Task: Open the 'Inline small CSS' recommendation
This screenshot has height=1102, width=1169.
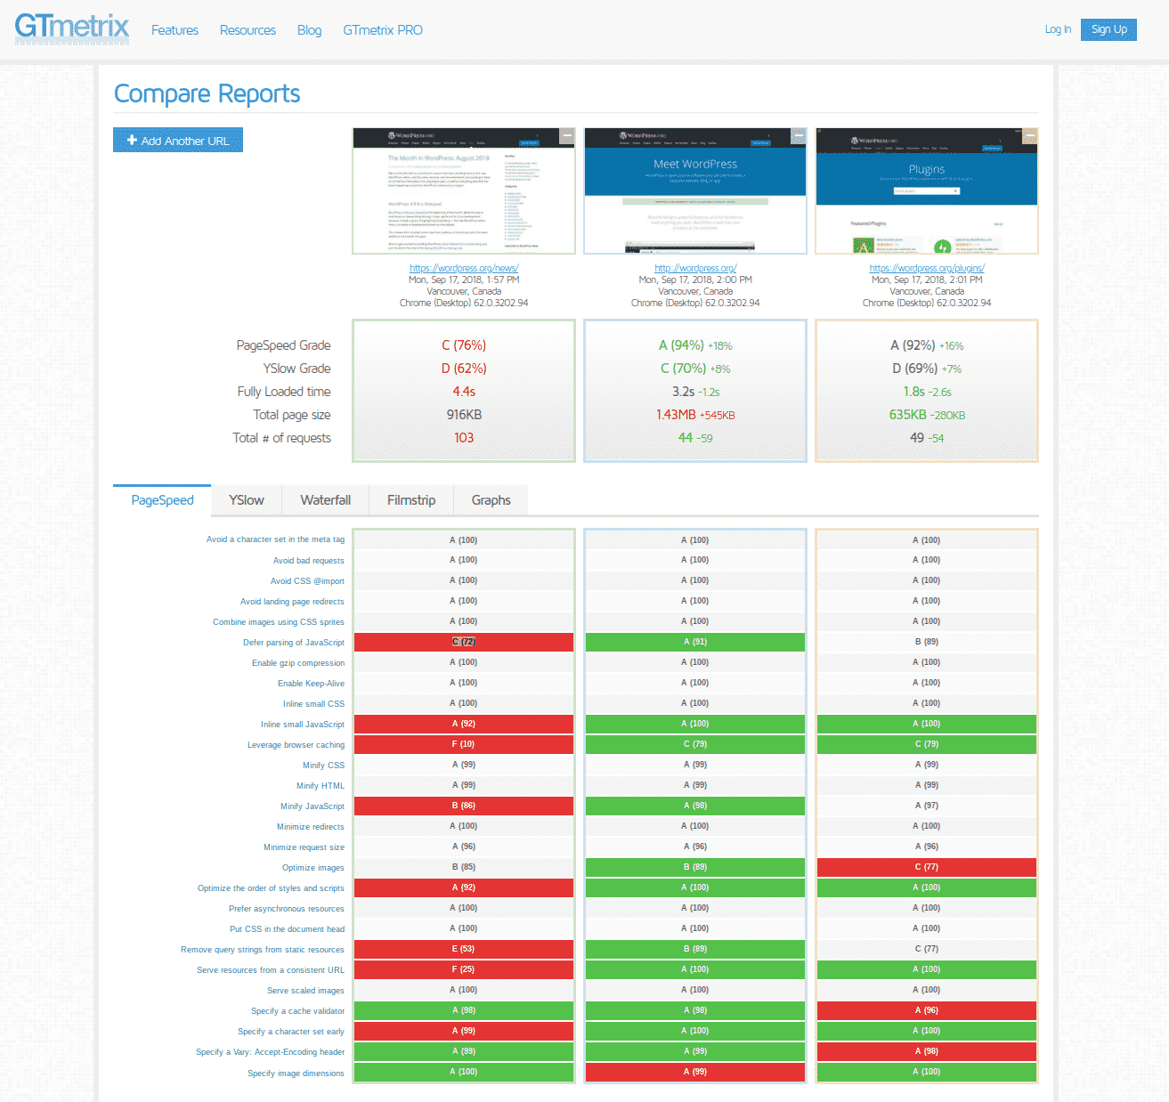Action: [313, 704]
